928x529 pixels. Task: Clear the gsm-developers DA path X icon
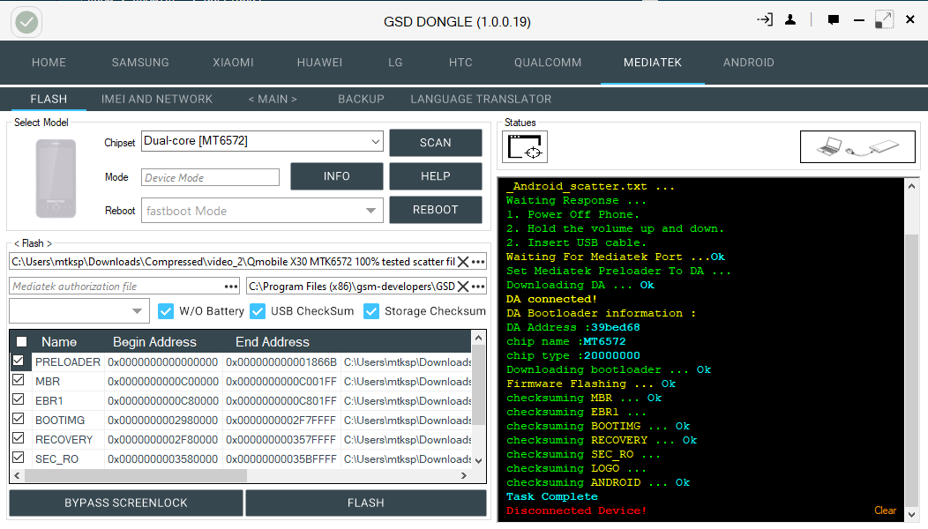tap(463, 287)
